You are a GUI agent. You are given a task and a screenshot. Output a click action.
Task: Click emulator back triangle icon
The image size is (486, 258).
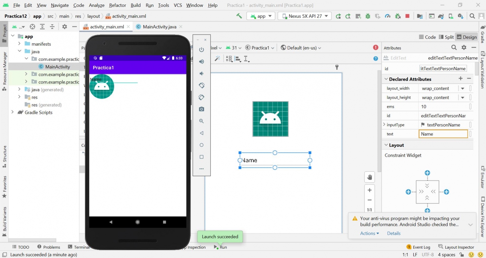tap(202, 133)
